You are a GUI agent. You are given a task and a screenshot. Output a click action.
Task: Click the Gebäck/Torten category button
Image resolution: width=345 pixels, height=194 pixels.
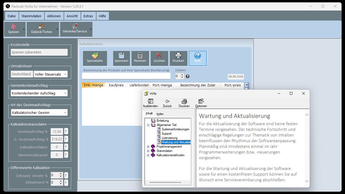(41, 29)
